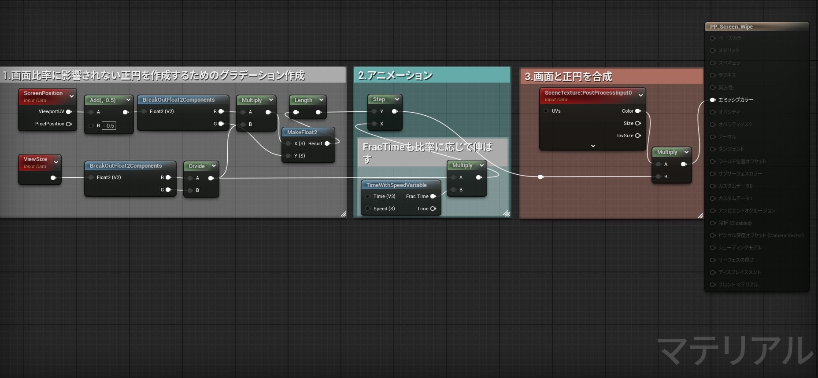This screenshot has height=378, width=818.
Task: Click the InvSize output pin on SceneTexture
Action: click(x=638, y=136)
